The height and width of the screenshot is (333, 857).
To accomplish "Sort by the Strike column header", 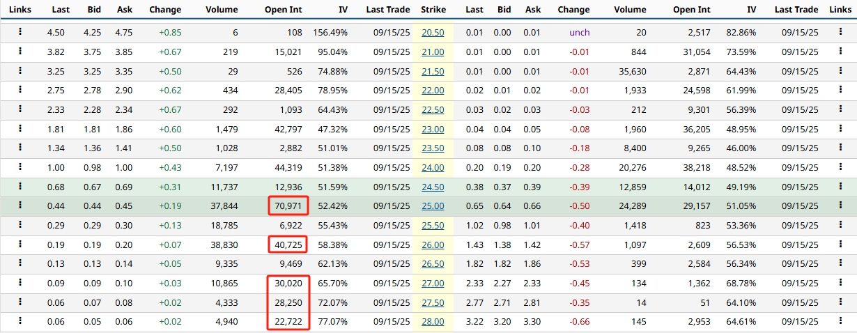I will [x=433, y=10].
